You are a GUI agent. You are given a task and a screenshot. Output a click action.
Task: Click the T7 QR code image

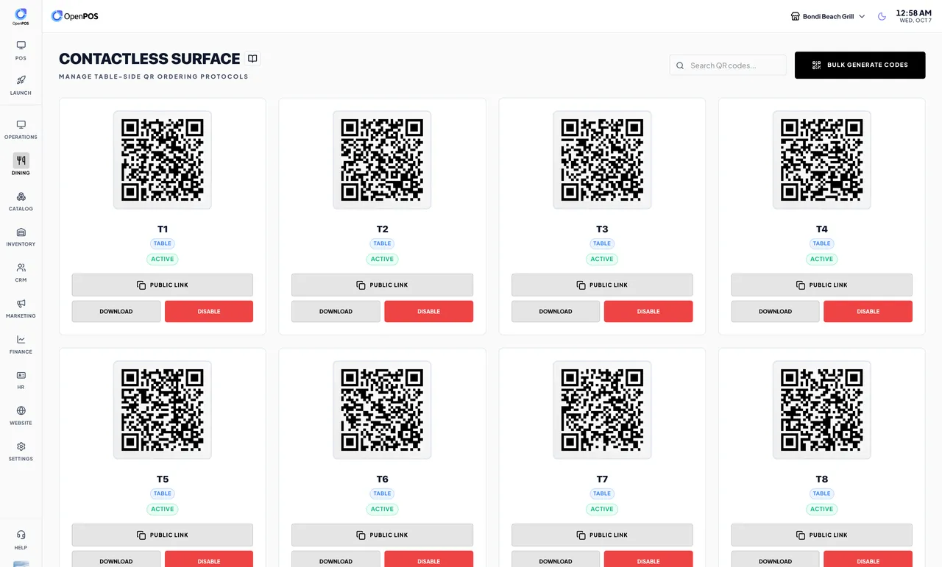602,410
